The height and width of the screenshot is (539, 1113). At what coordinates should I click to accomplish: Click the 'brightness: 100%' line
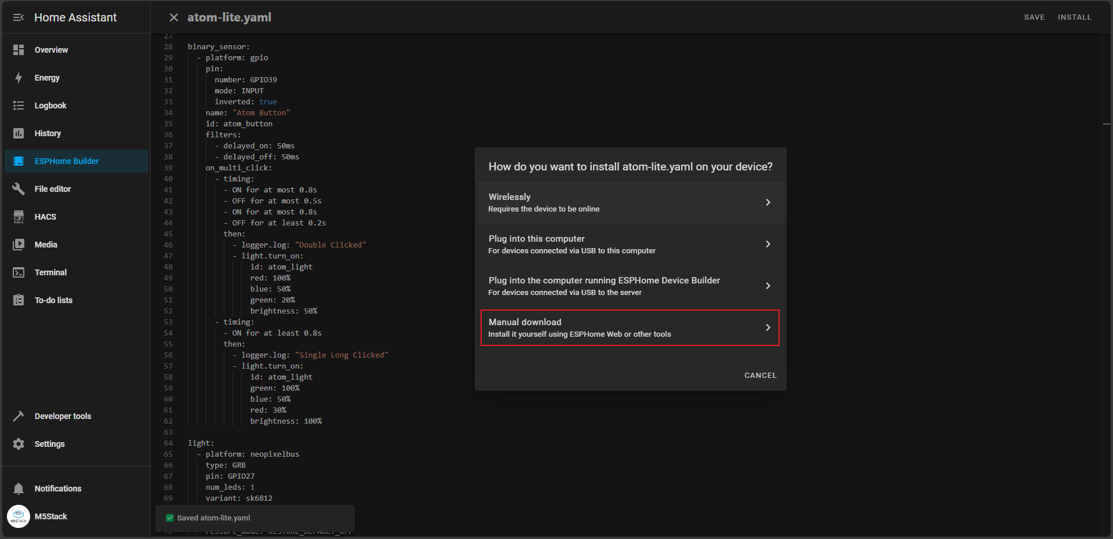point(286,421)
